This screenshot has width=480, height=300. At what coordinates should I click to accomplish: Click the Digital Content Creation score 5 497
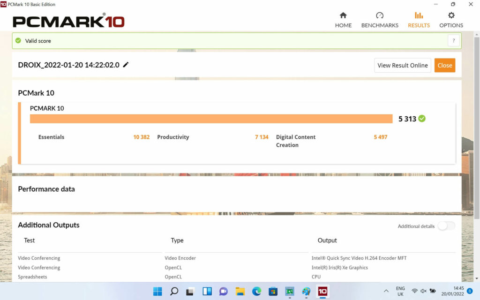(x=381, y=137)
